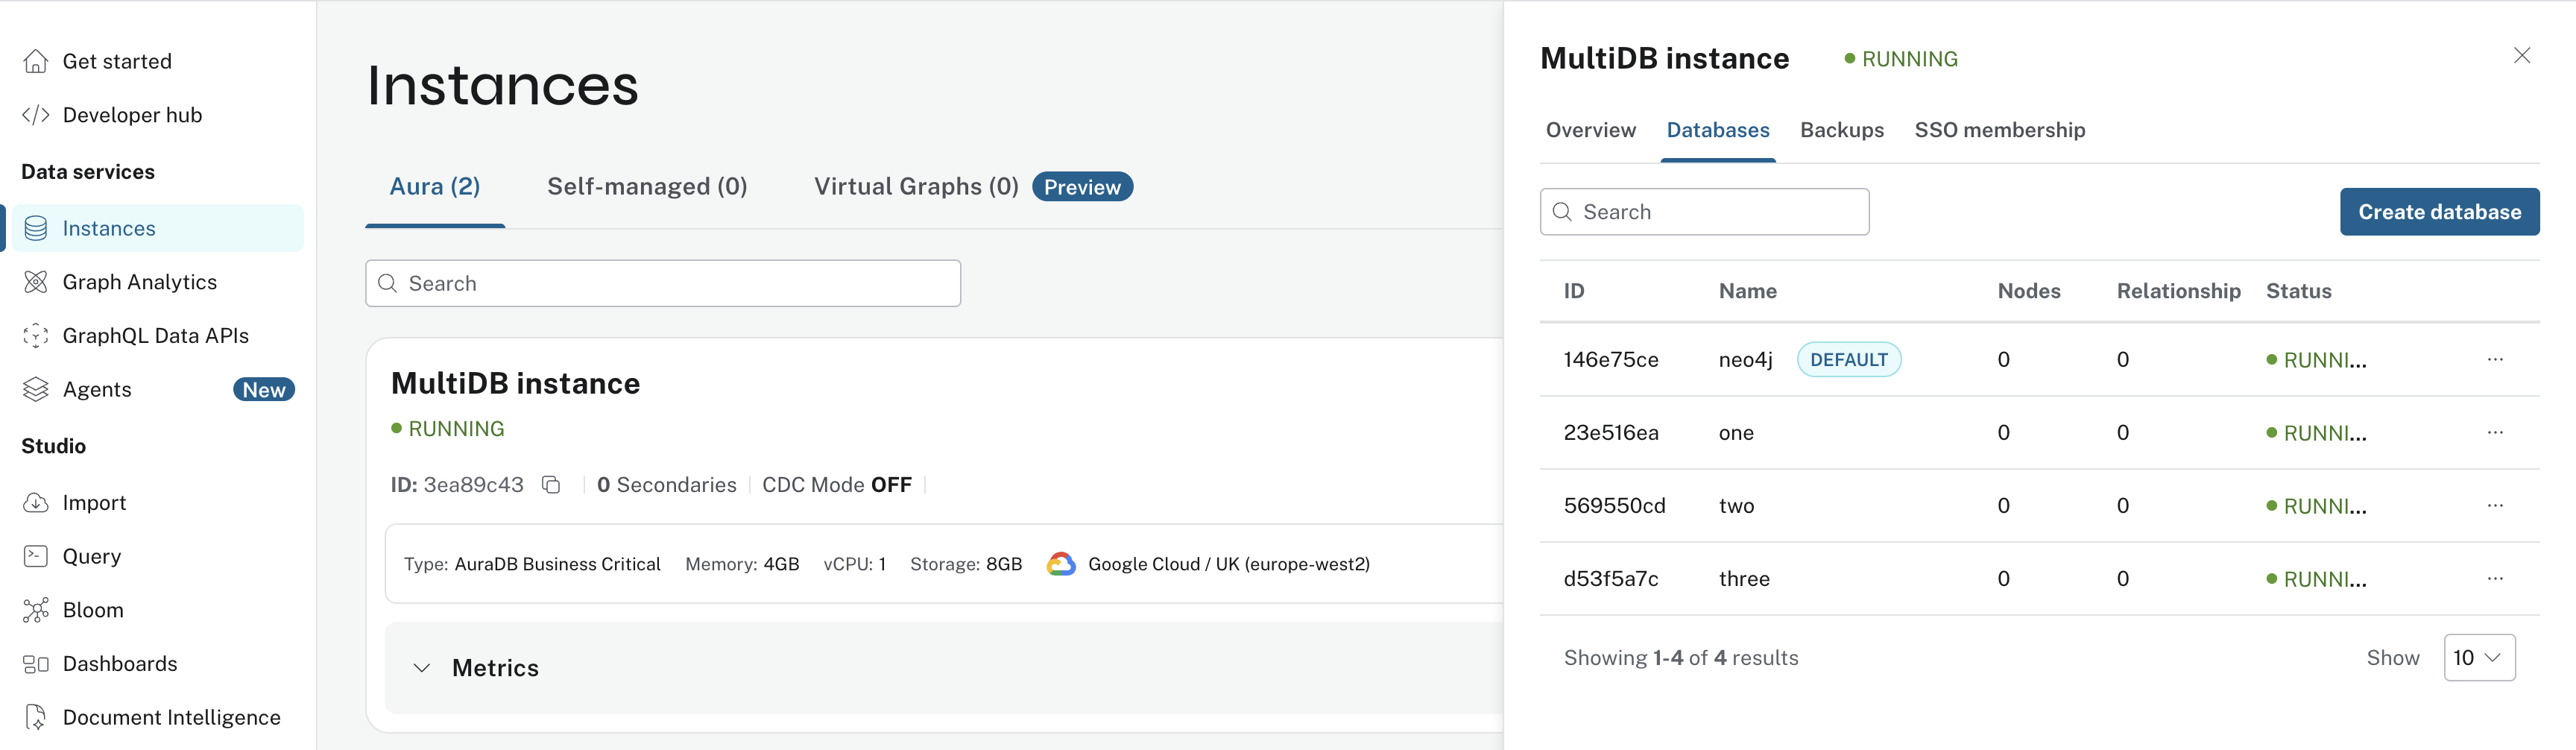Click Showing 1-4 of 4 results
The width and height of the screenshot is (2576, 750).
1680,658
